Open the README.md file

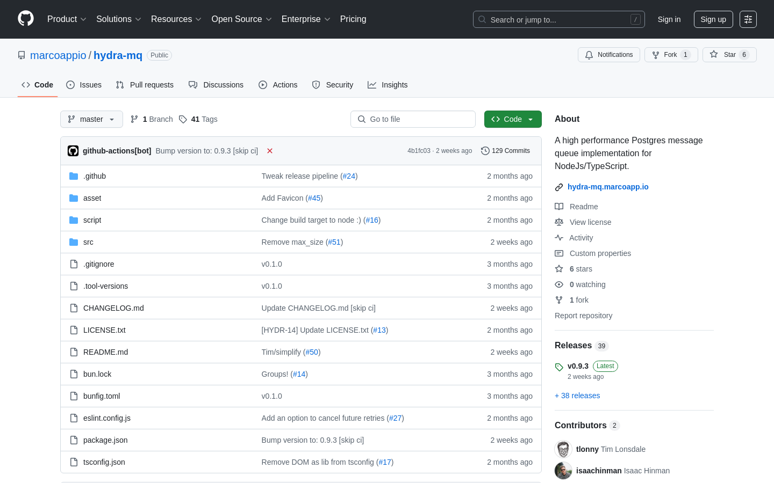(x=105, y=352)
